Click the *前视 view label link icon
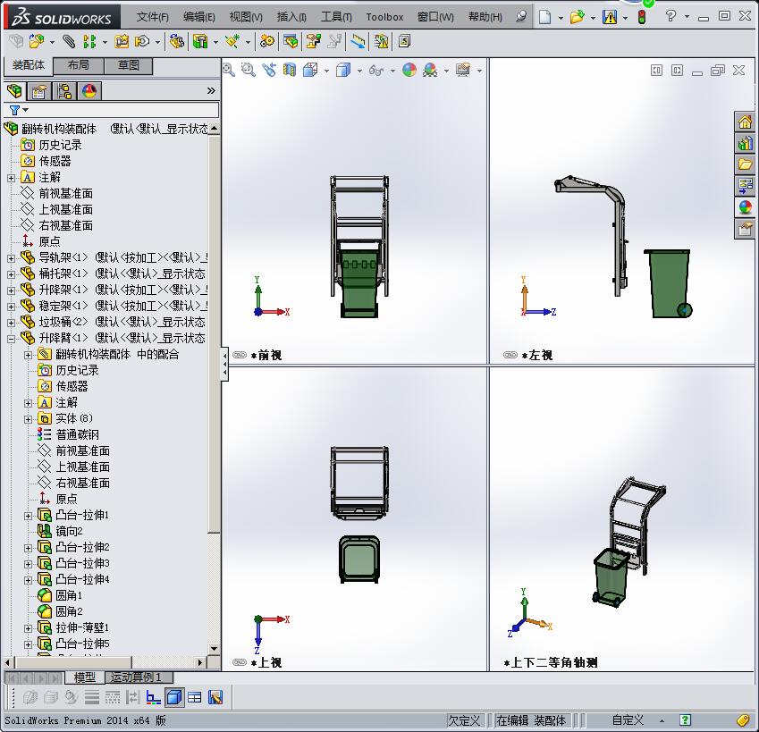The image size is (759, 732). pyautogui.click(x=239, y=355)
